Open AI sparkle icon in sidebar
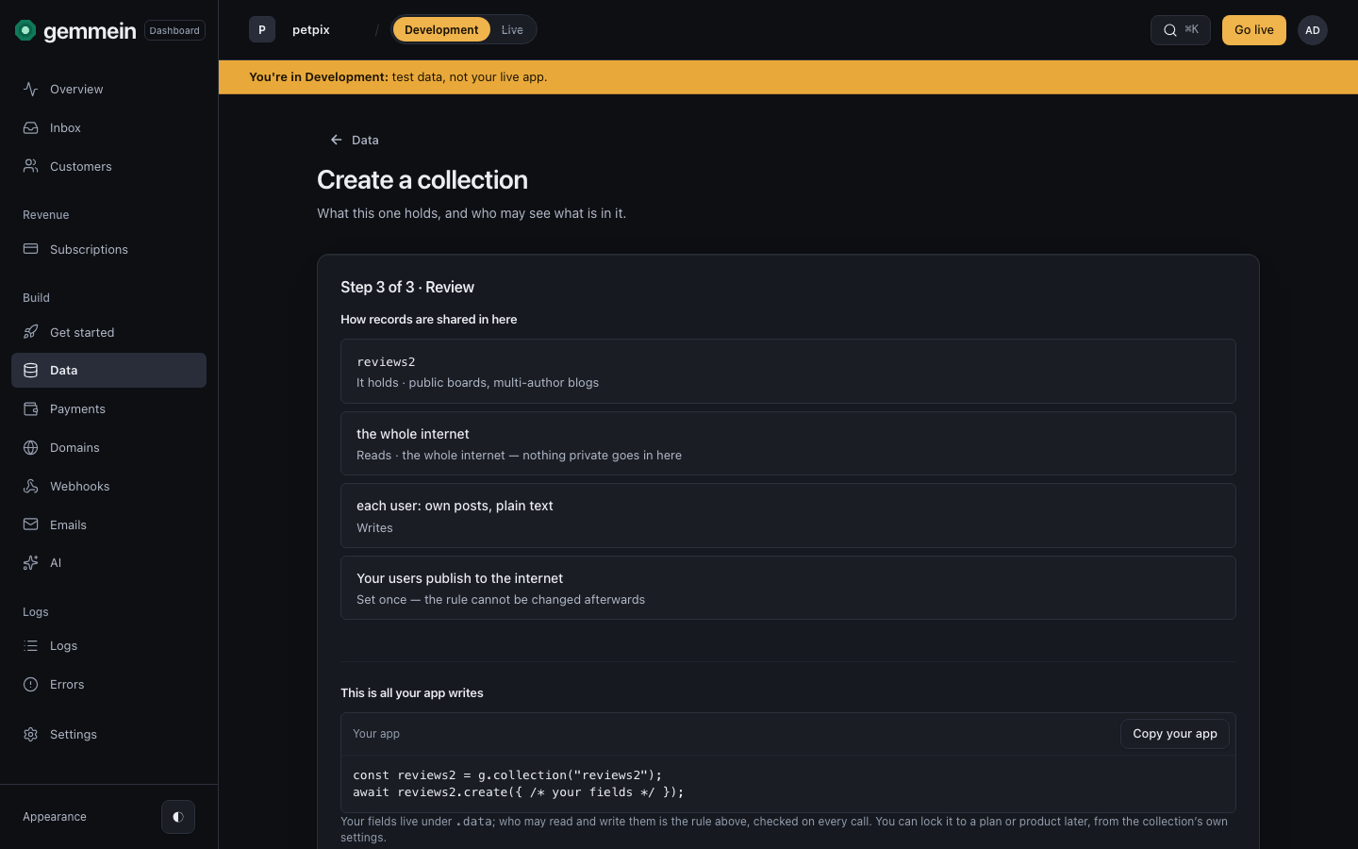This screenshot has width=1358, height=849. (x=31, y=562)
